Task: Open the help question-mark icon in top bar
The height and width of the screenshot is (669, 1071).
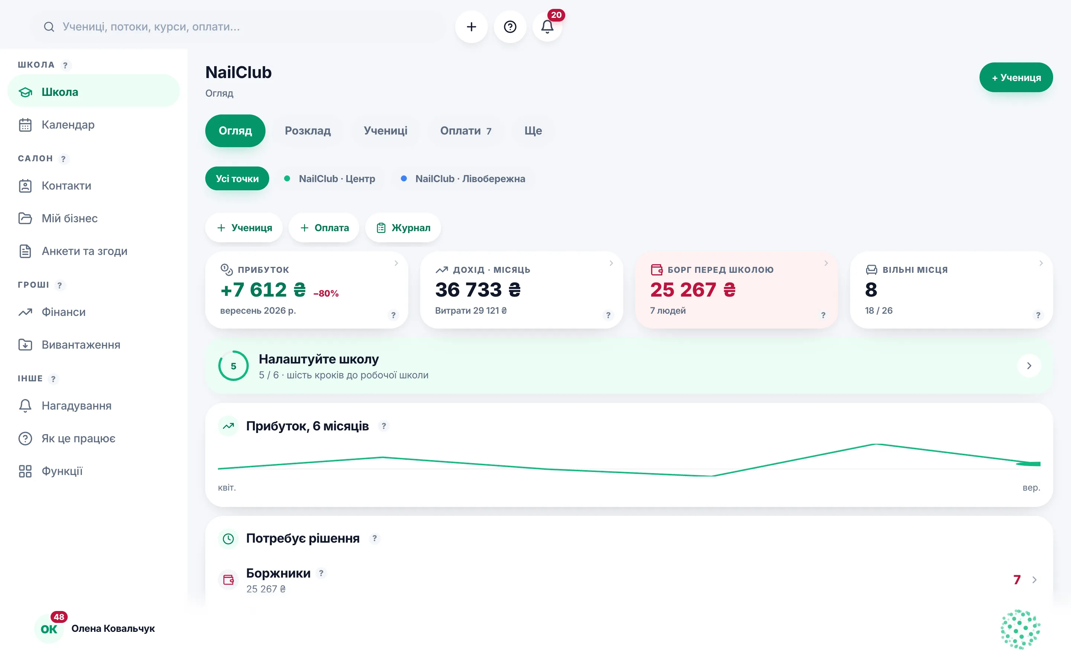Action: click(x=510, y=26)
